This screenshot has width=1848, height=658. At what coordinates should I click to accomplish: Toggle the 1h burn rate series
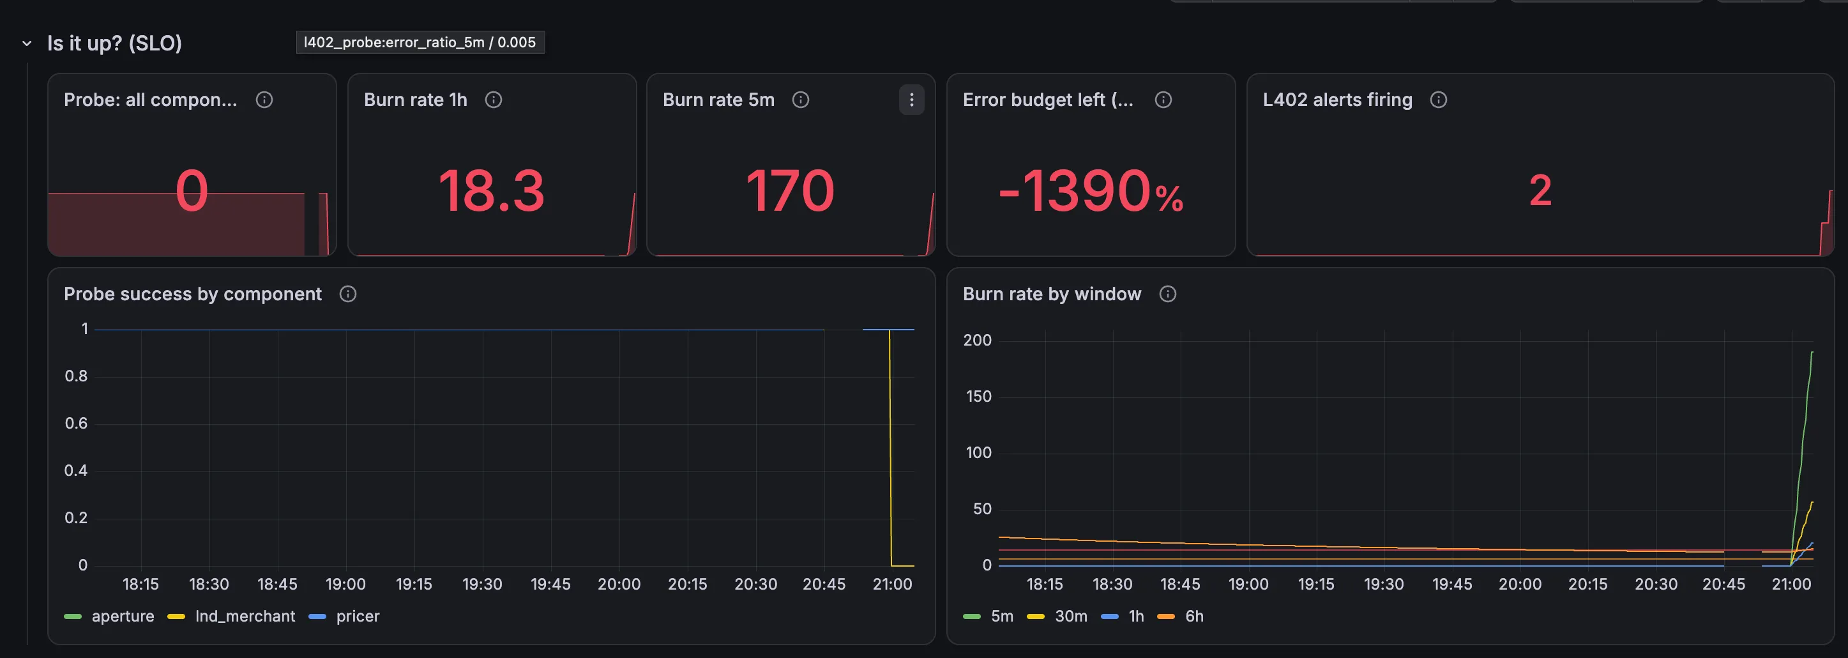[1137, 616]
